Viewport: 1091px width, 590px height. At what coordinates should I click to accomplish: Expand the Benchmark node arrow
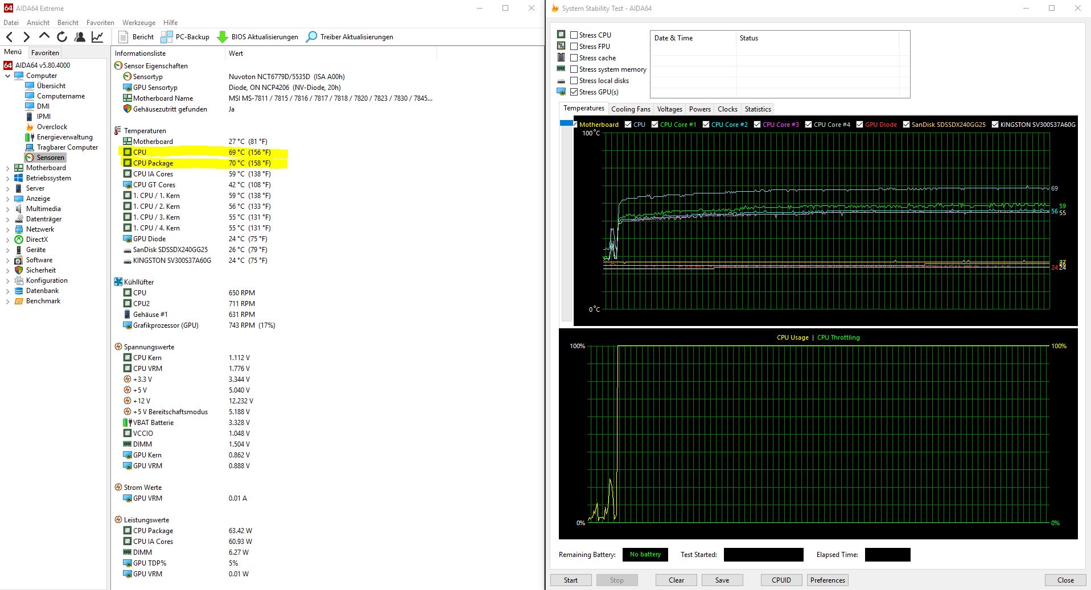7,301
